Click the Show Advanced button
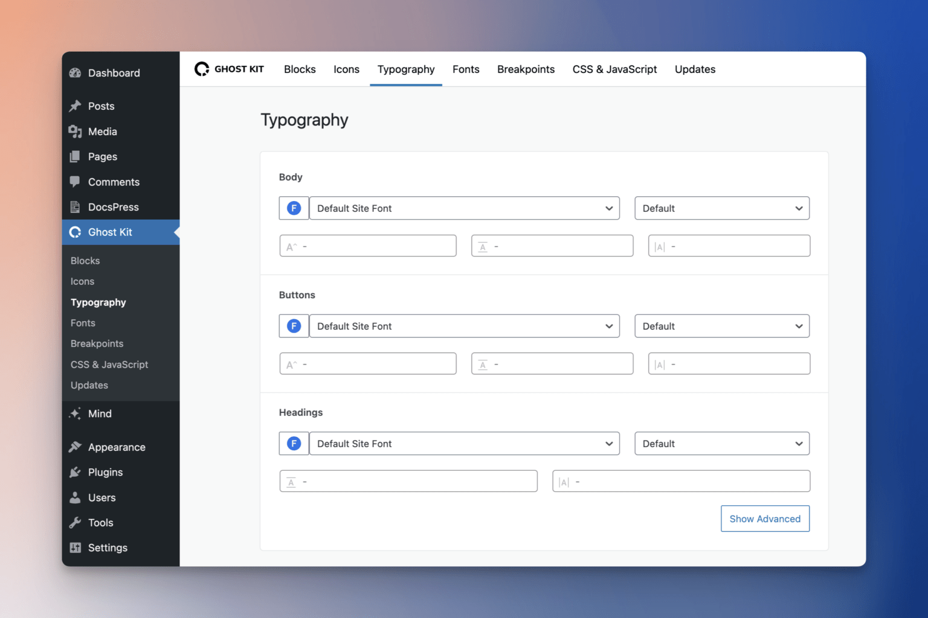The width and height of the screenshot is (928, 618). 765,519
